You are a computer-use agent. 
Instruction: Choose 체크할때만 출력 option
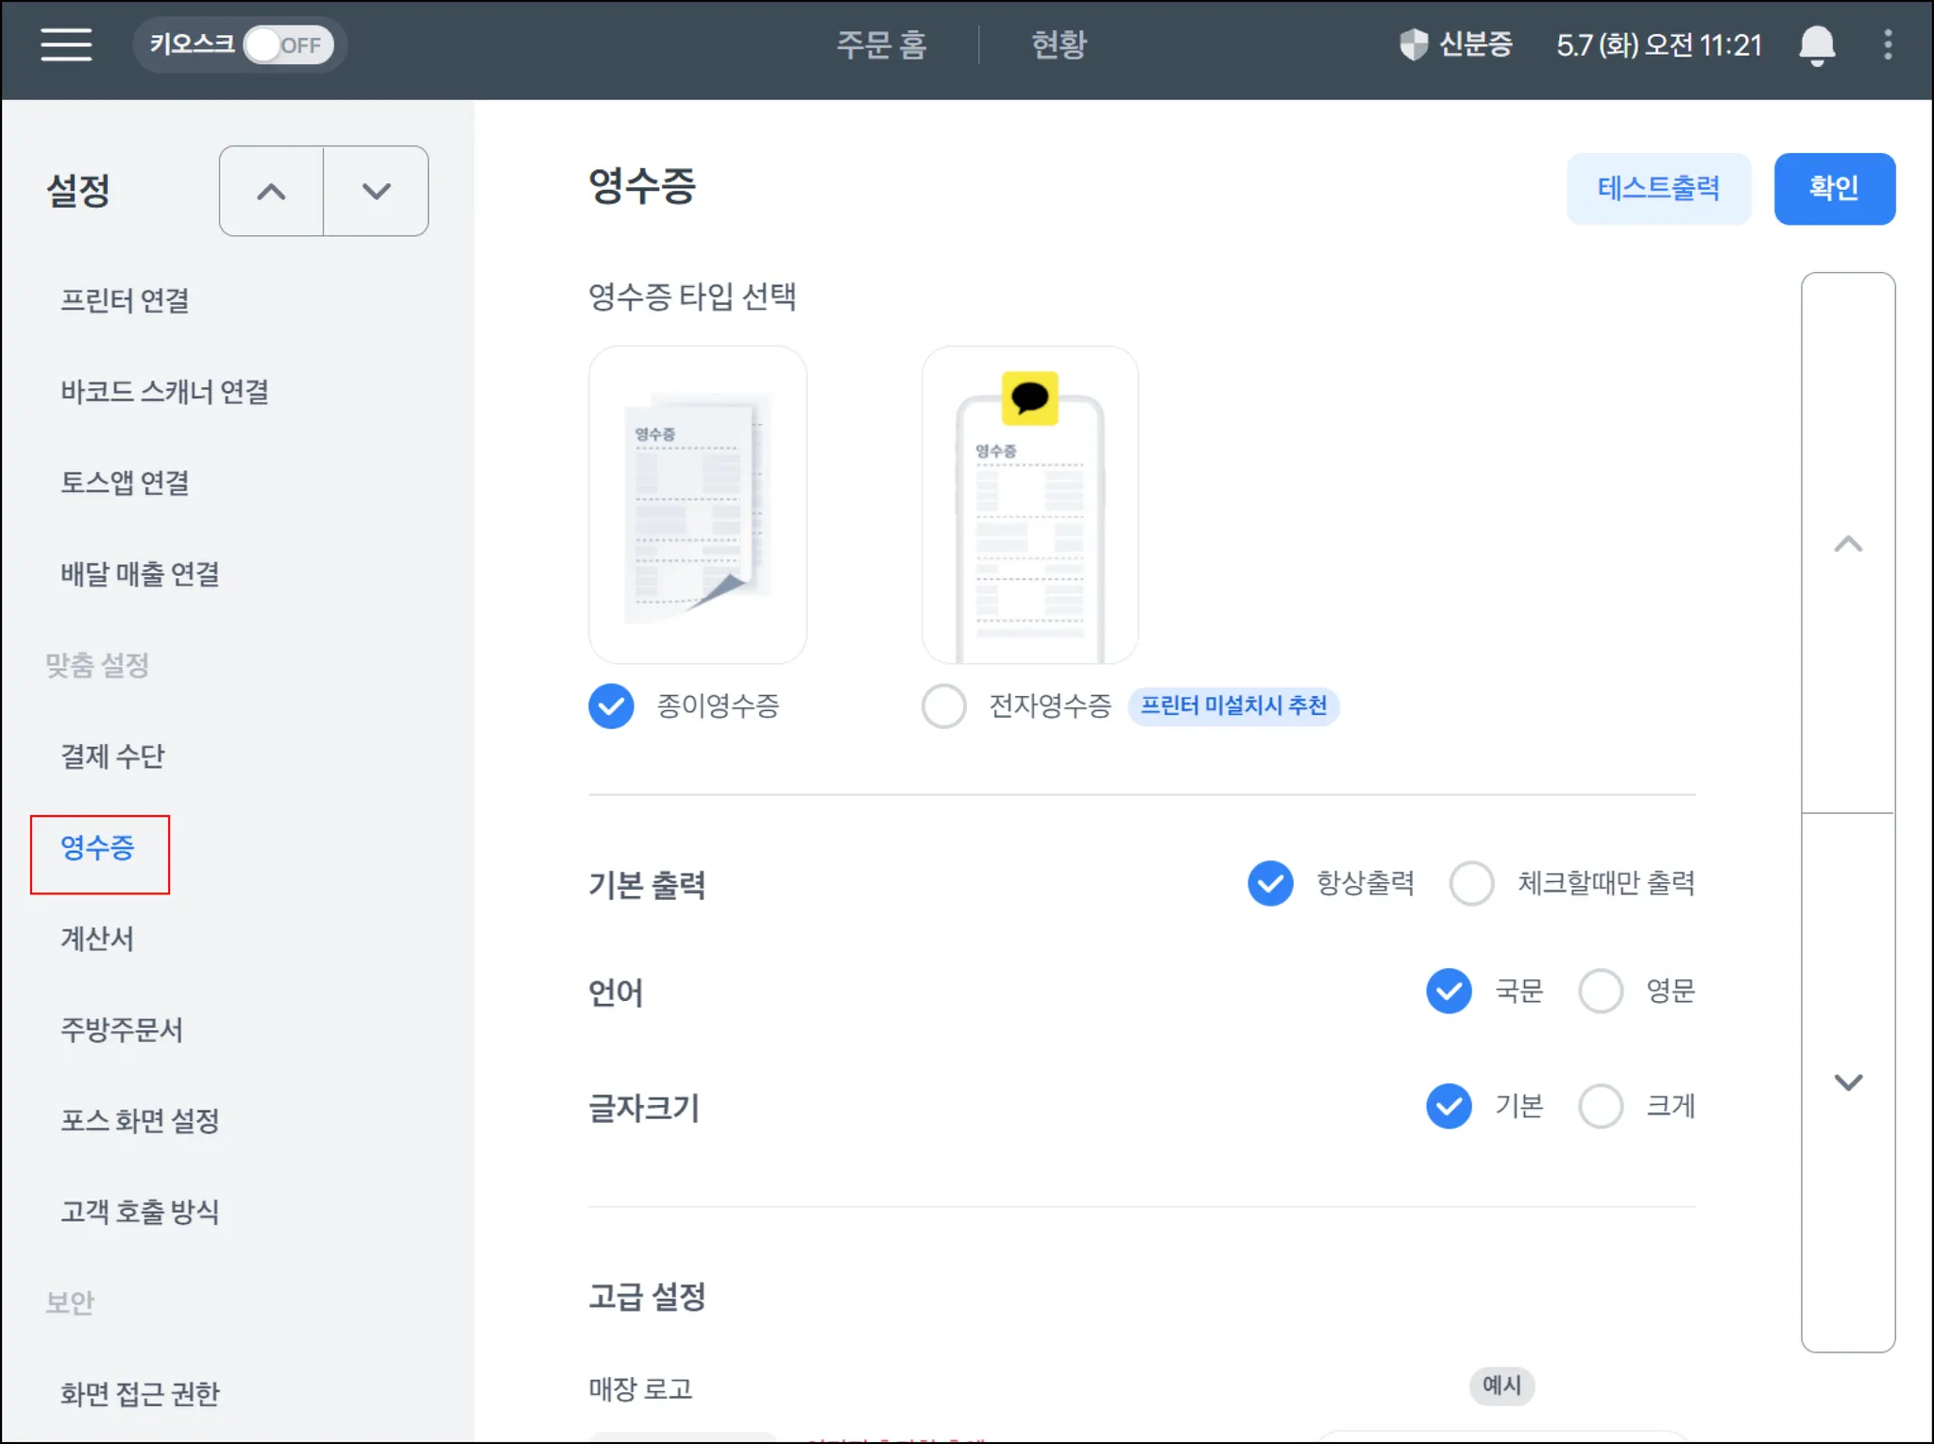pyautogui.click(x=1471, y=884)
